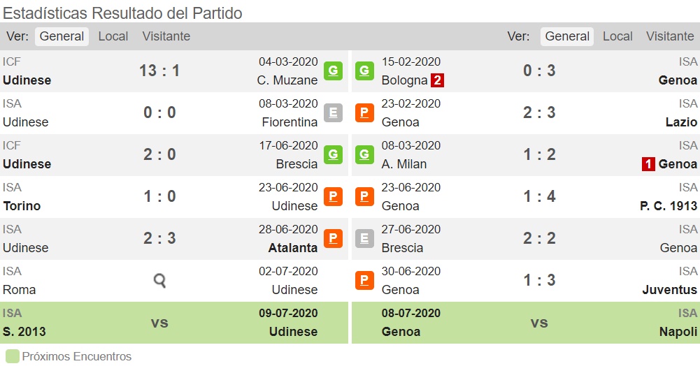Switch left table to Local view
The width and height of the screenshot is (700, 366).
click(x=113, y=36)
